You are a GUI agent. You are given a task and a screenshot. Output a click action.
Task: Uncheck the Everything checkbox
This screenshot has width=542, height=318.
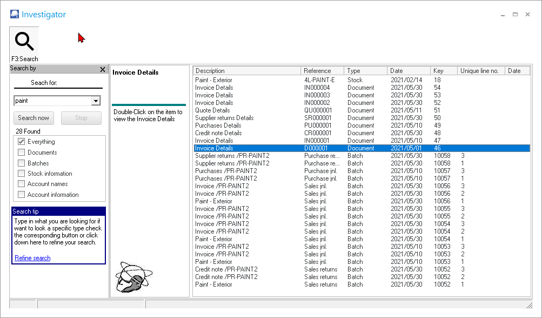pos(22,142)
